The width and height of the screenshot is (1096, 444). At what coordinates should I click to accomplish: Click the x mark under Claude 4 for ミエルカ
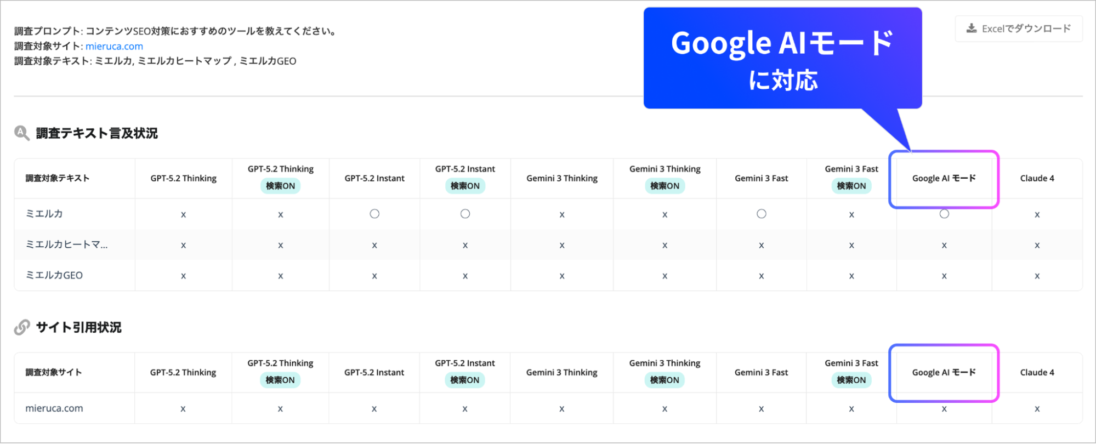click(1037, 215)
